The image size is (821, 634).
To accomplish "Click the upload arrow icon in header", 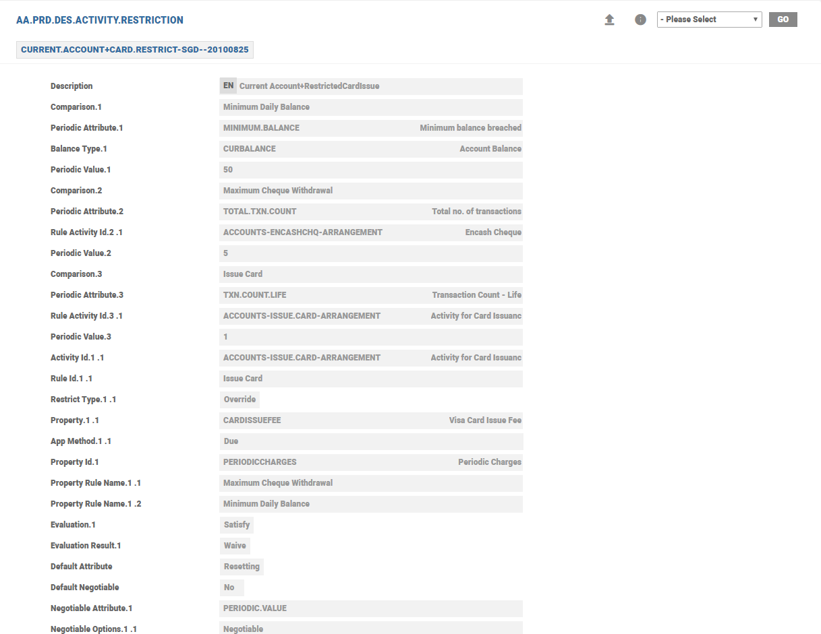I will [609, 20].
